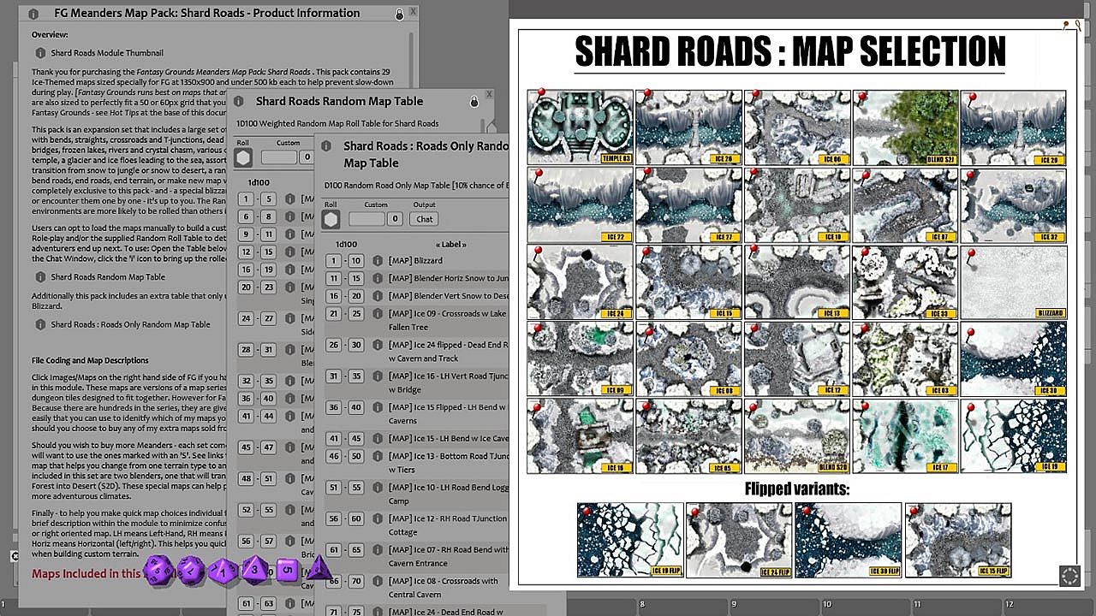
Task: Pick the purple d4 pyramid die
Action: click(x=319, y=566)
